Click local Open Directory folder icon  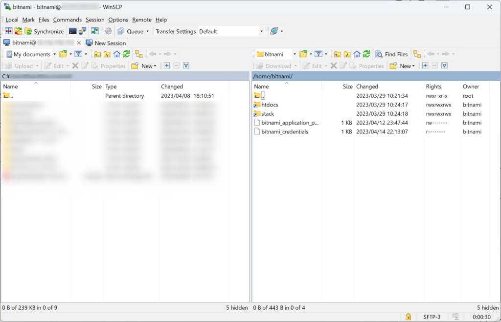(x=63, y=54)
